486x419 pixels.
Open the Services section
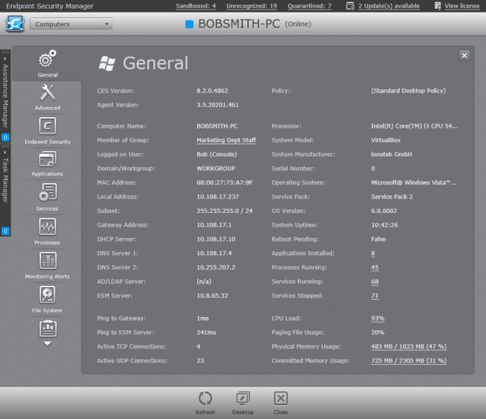click(47, 198)
